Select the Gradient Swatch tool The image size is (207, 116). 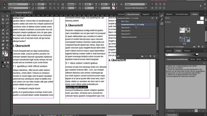click(3, 41)
